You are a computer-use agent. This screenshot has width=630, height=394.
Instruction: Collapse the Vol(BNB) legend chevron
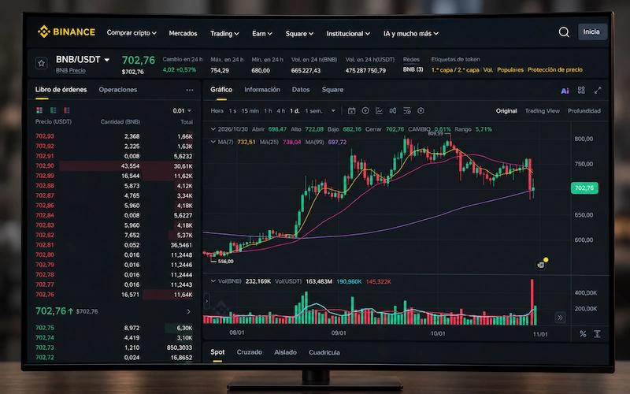[x=213, y=281]
